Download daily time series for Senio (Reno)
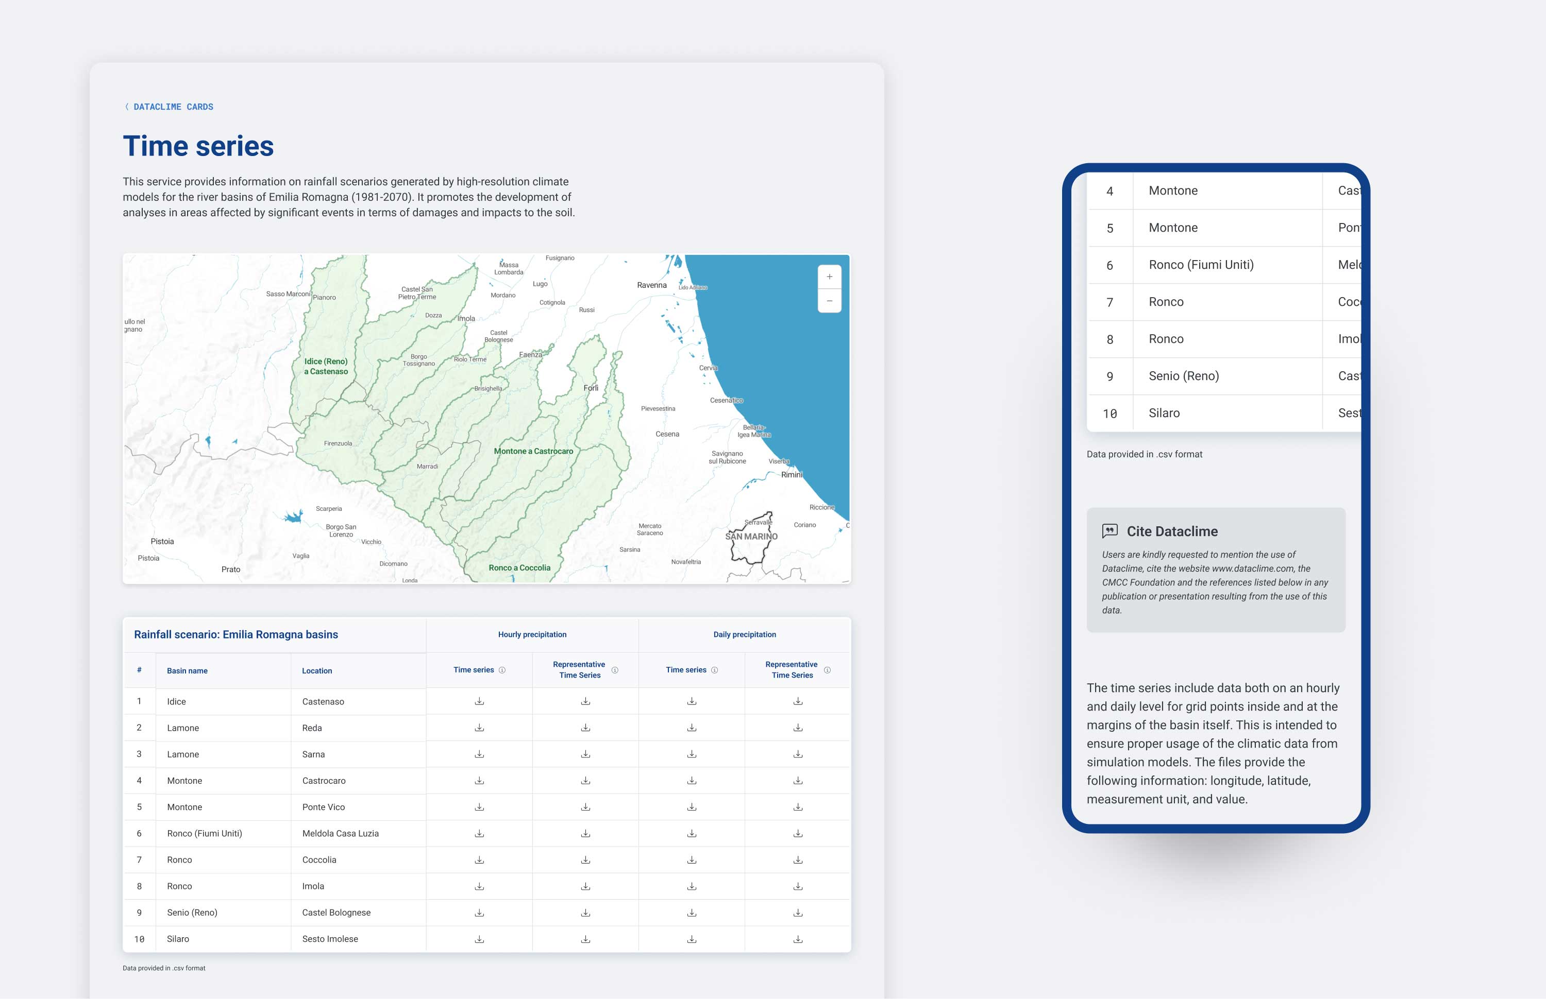 691,912
